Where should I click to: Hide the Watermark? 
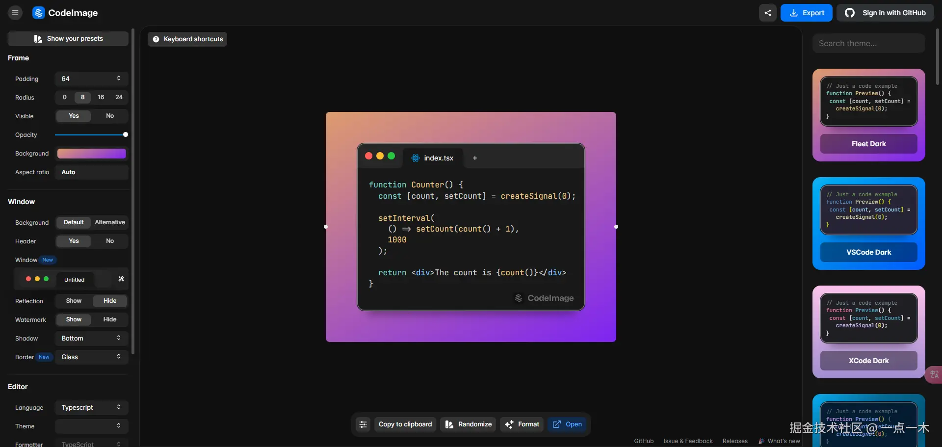[109, 319]
